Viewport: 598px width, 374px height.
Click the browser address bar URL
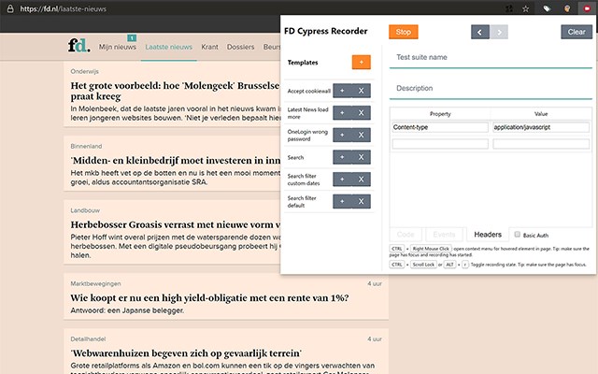tap(64, 8)
